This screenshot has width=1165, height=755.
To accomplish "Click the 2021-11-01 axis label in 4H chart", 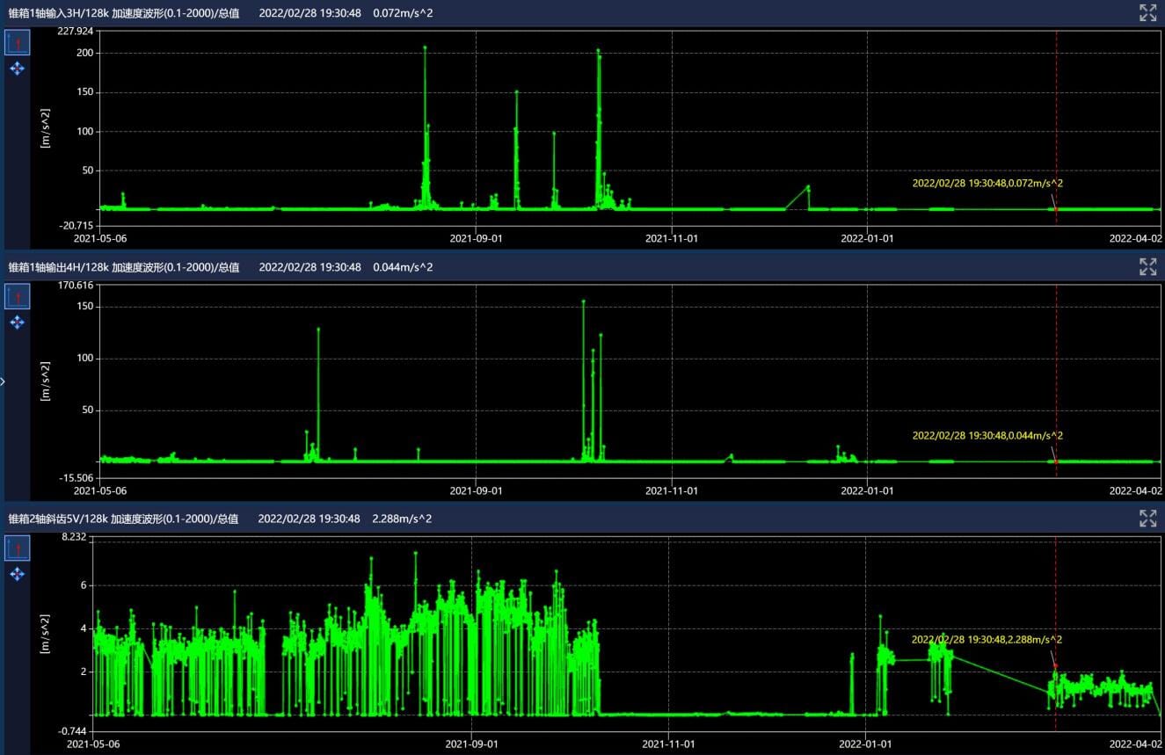I will (x=672, y=490).
